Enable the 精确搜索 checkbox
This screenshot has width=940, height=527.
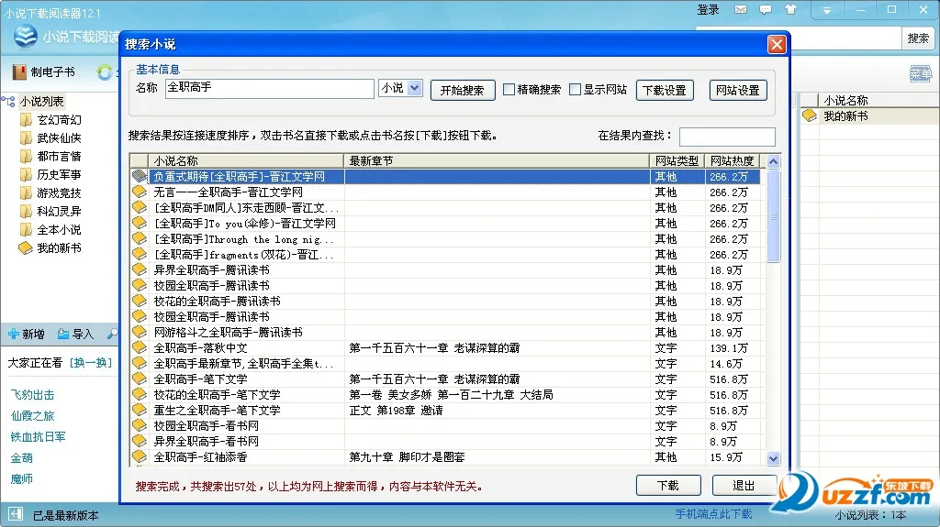509,90
